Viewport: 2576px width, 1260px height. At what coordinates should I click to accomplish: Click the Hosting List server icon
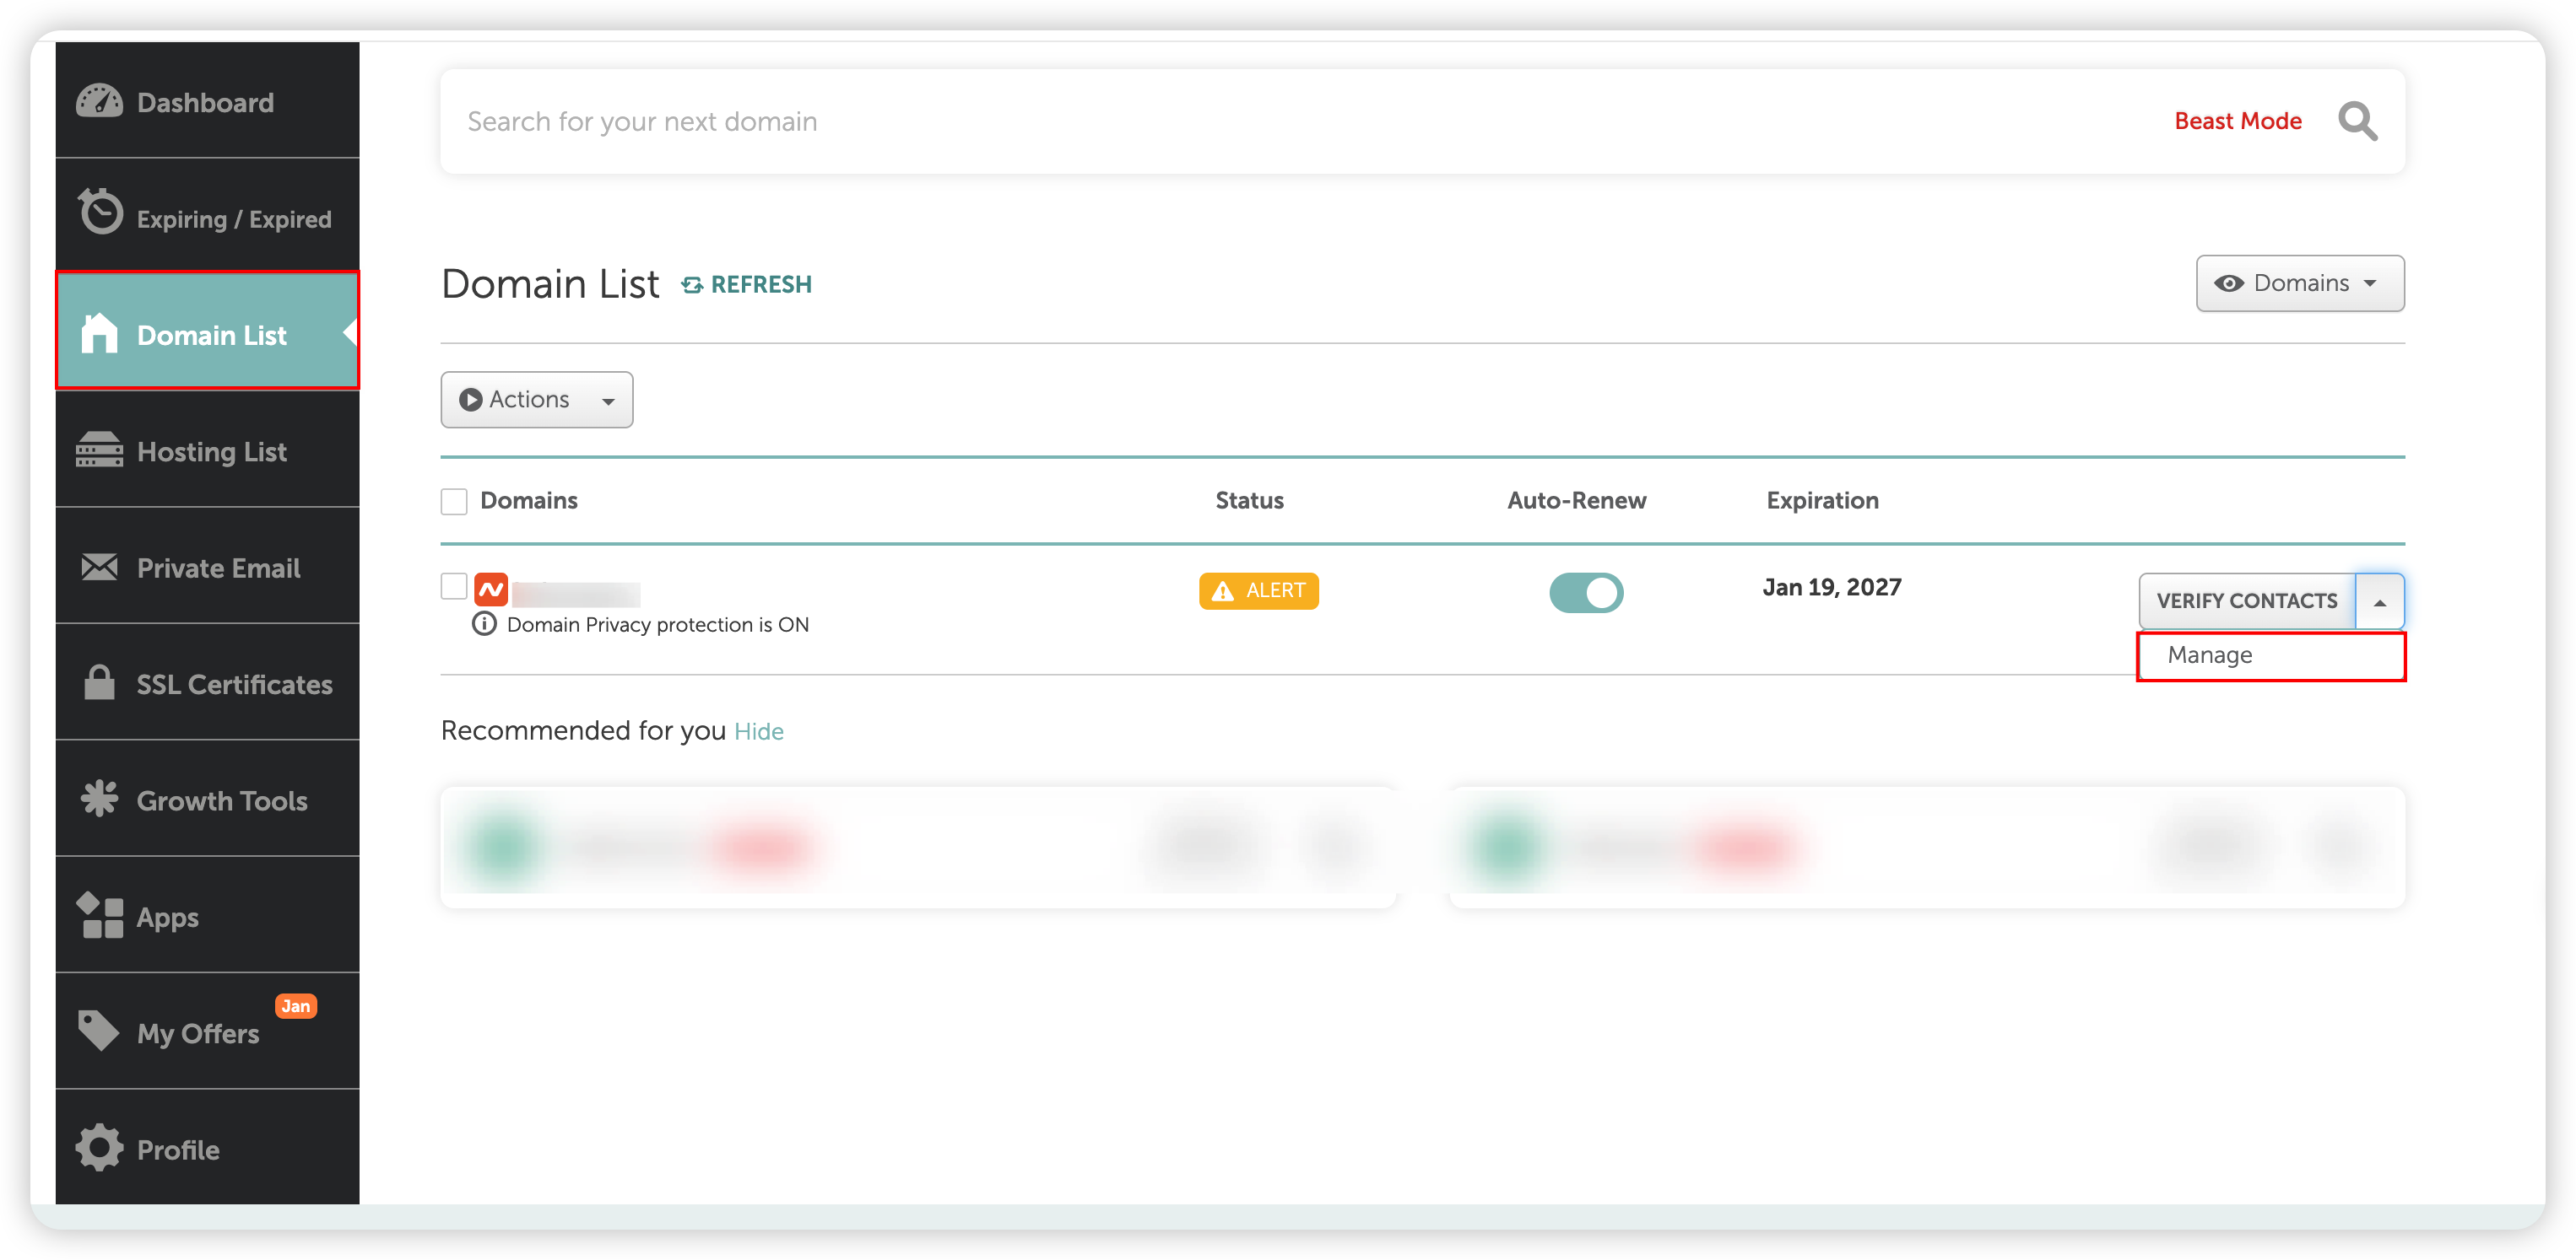pos(99,450)
